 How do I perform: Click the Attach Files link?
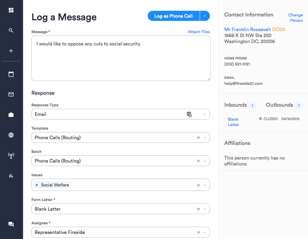tap(199, 32)
